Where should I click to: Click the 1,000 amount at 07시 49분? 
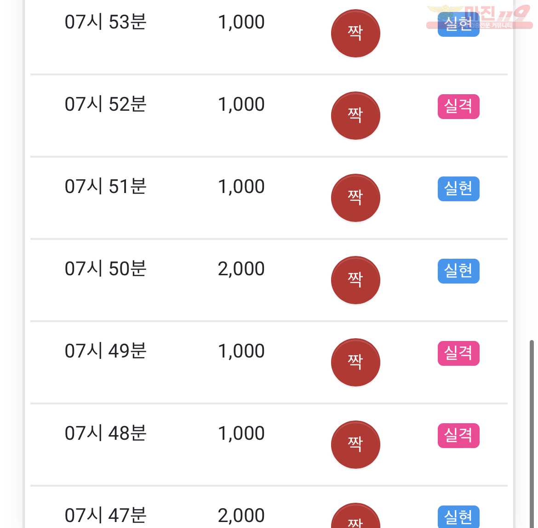pos(241,351)
